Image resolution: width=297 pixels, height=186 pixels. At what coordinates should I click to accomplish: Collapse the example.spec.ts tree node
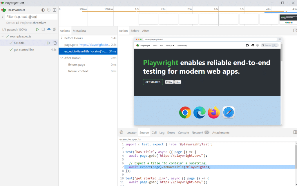click(x=3, y=37)
